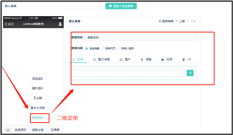Switch to the 视频 tab
The height and width of the screenshot is (135, 233).
167,60
